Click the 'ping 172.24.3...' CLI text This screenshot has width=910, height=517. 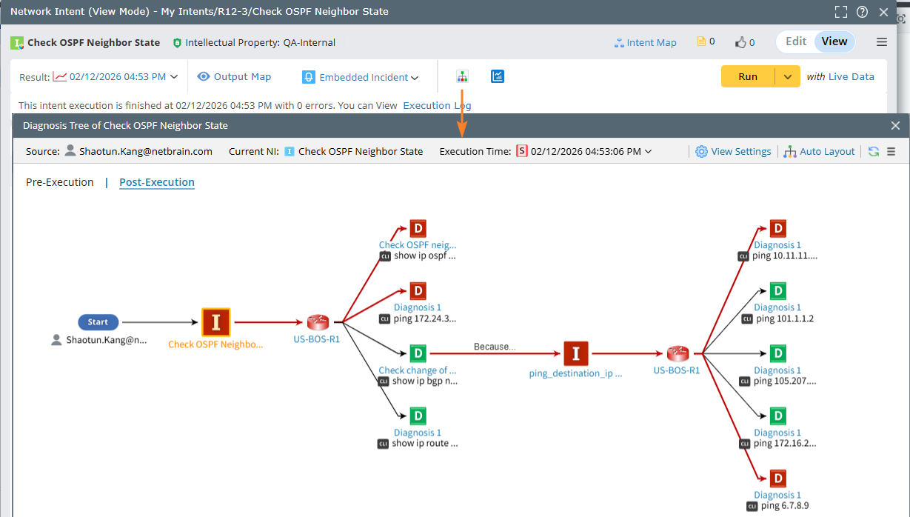click(x=424, y=318)
